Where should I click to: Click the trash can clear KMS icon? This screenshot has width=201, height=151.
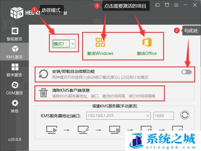pyautogui.click(x=43, y=93)
